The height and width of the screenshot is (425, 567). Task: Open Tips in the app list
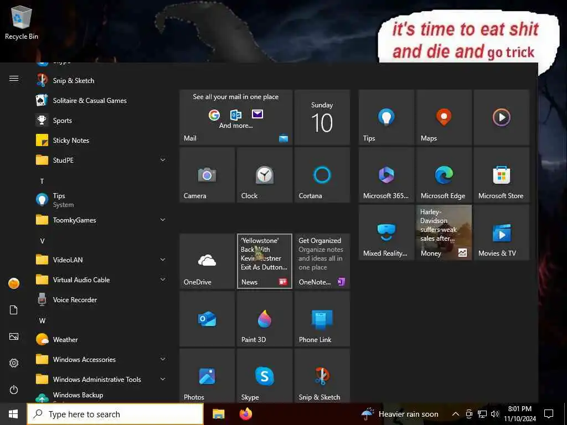pos(101,200)
